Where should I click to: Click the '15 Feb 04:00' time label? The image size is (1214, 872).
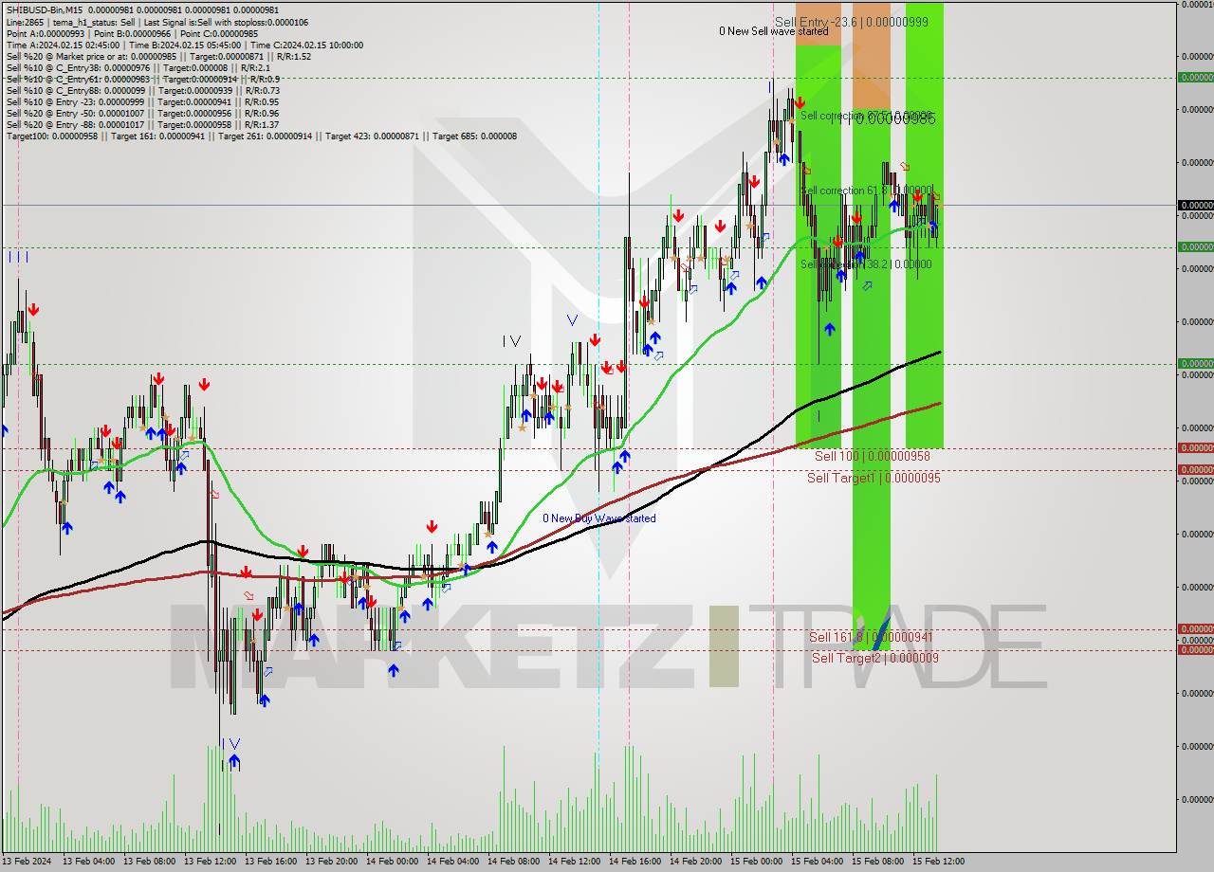pos(817,862)
